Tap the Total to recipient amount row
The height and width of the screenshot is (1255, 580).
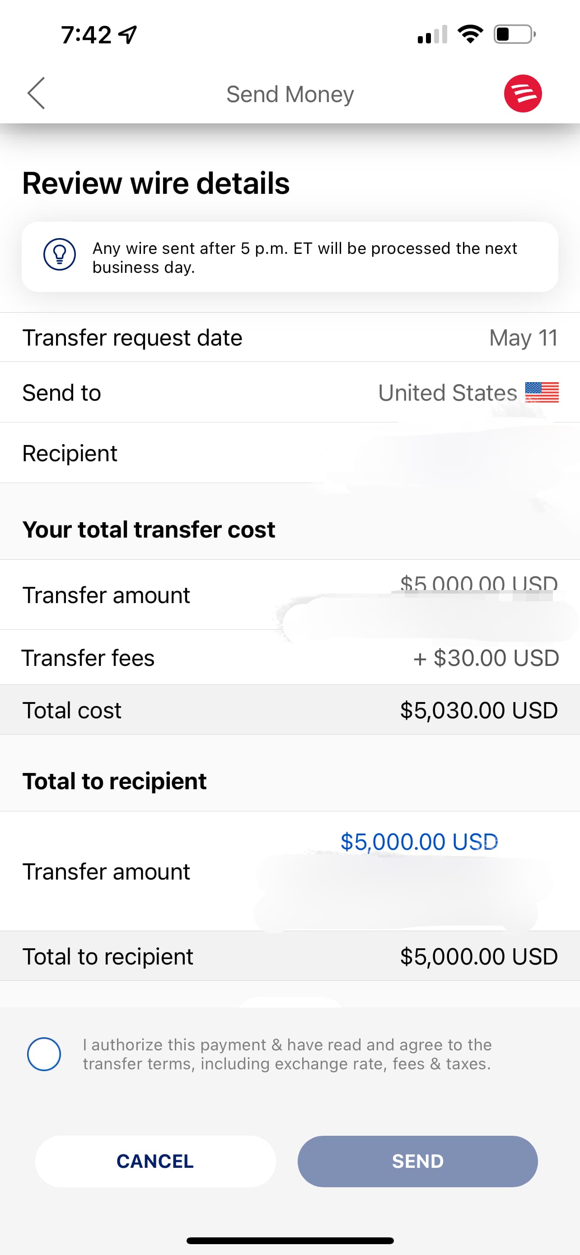290,956
